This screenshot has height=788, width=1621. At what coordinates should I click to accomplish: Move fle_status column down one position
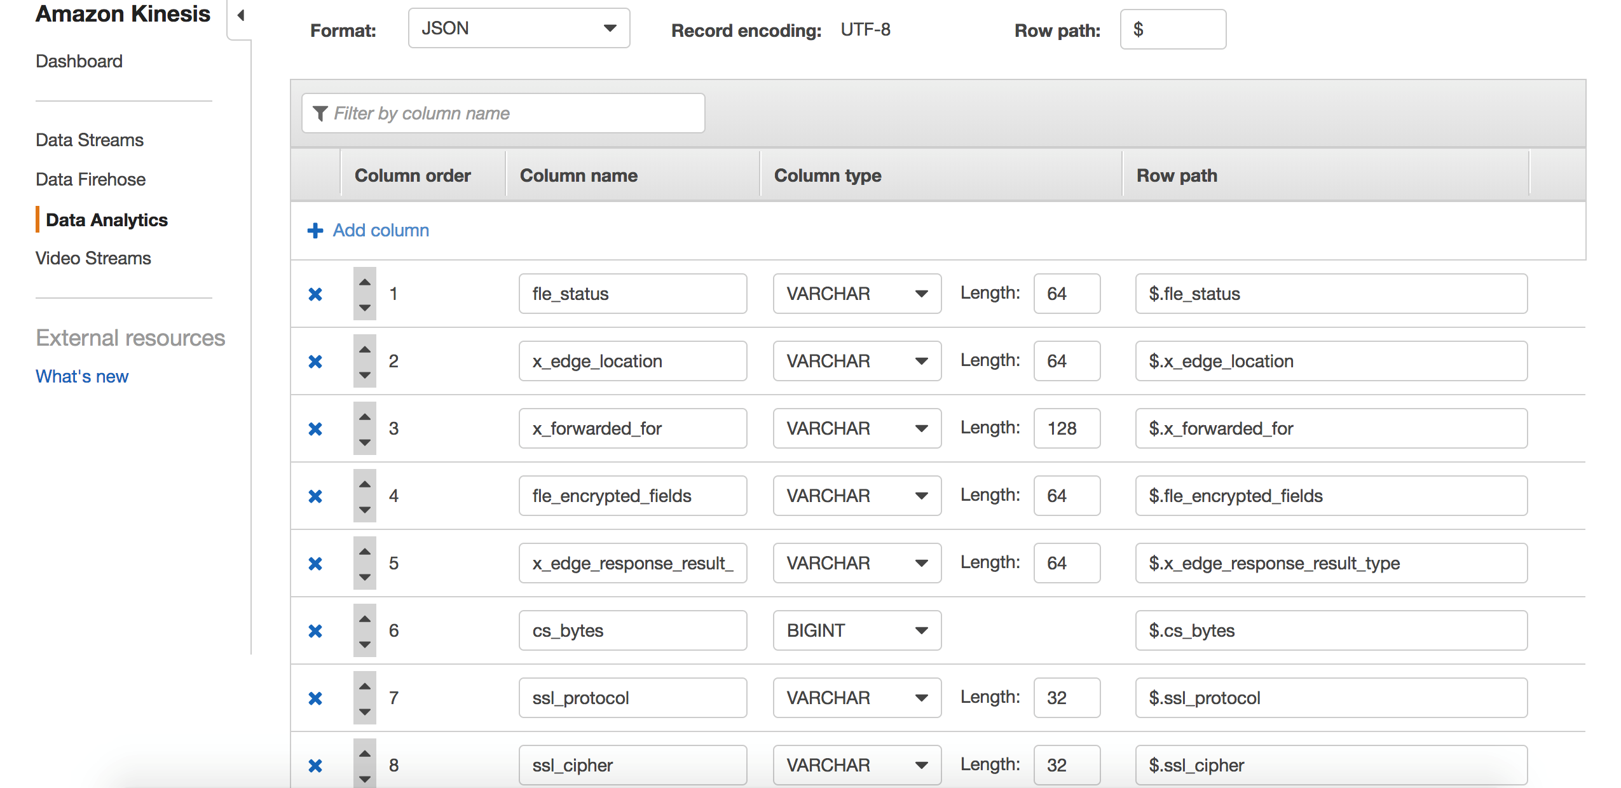[364, 307]
